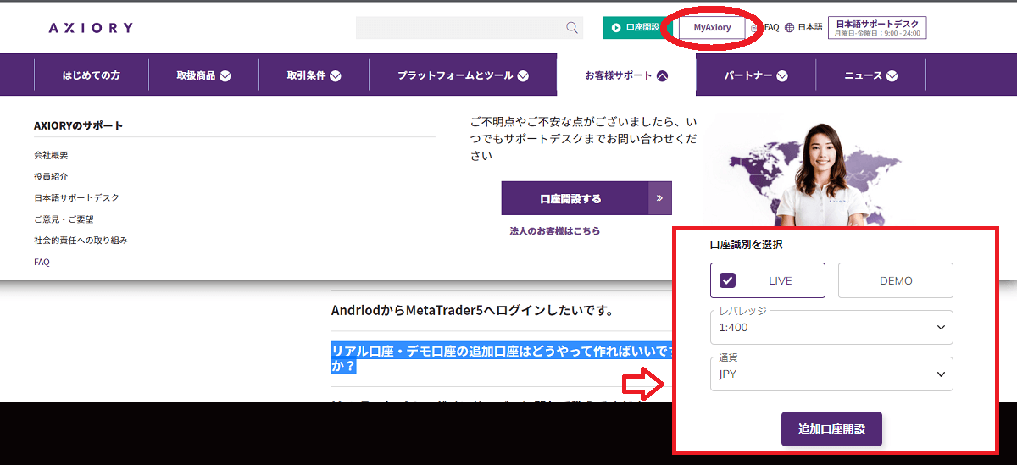The image size is (1017, 465).
Task: Open FAQ link in support list
Action: (42, 262)
